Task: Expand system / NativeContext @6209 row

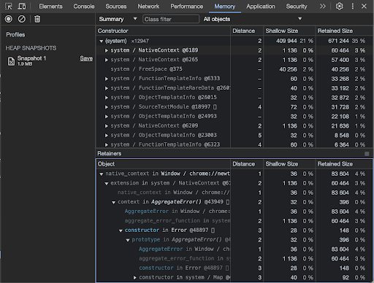Action: coord(107,126)
